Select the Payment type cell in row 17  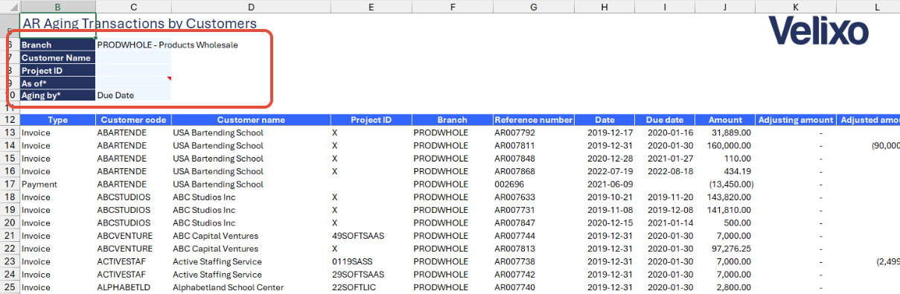[x=57, y=184]
